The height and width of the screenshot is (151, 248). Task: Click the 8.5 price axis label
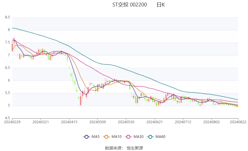[7, 18]
